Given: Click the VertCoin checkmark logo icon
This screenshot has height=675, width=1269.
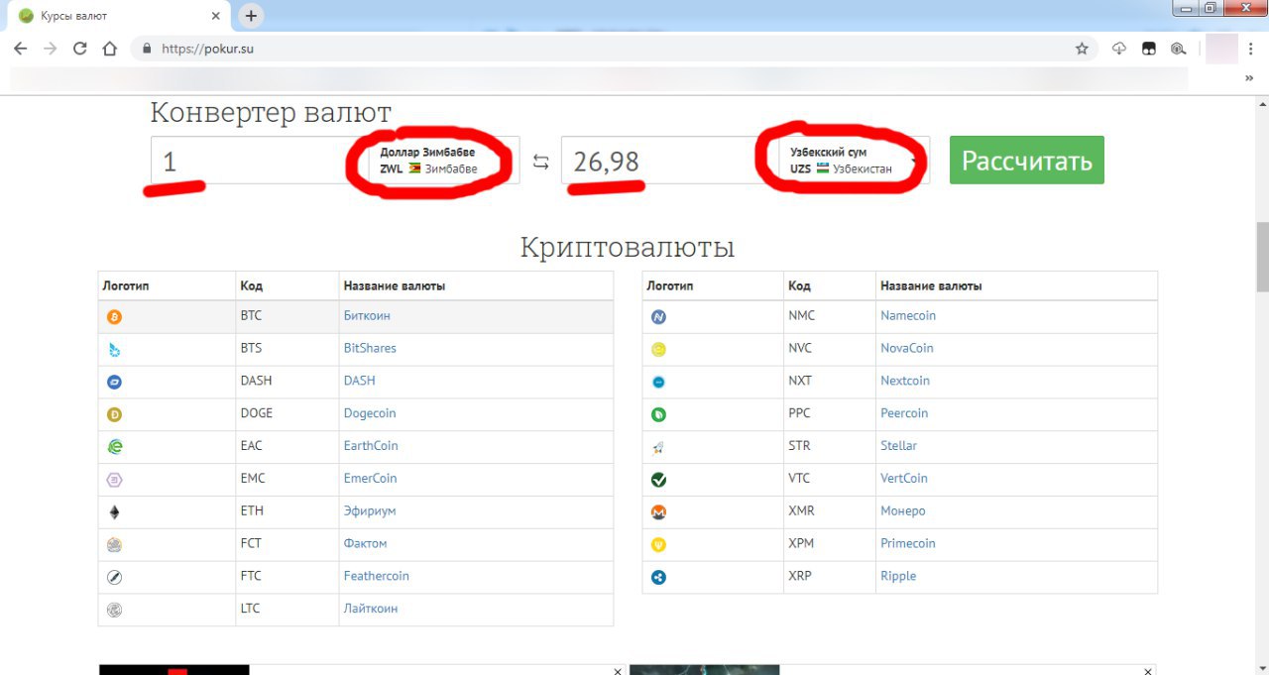Looking at the screenshot, I should [x=658, y=480].
